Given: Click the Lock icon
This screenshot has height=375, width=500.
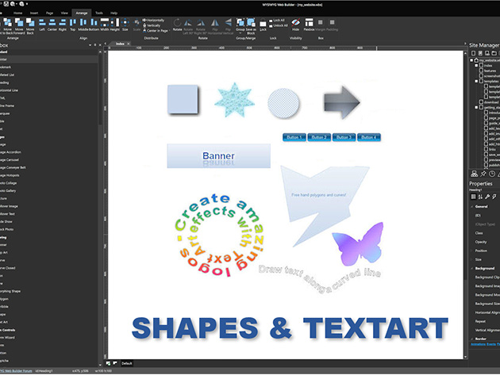Looking at the screenshot, I should pos(263,23).
